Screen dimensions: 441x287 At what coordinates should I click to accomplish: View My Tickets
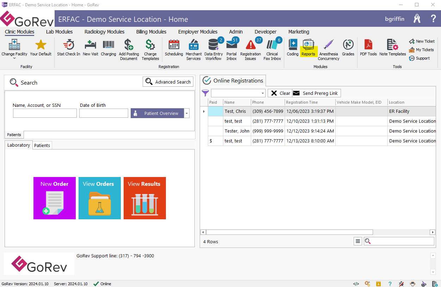click(x=421, y=50)
